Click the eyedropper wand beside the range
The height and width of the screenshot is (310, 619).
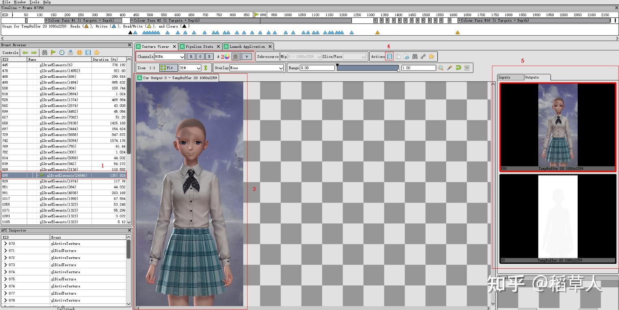(x=450, y=68)
